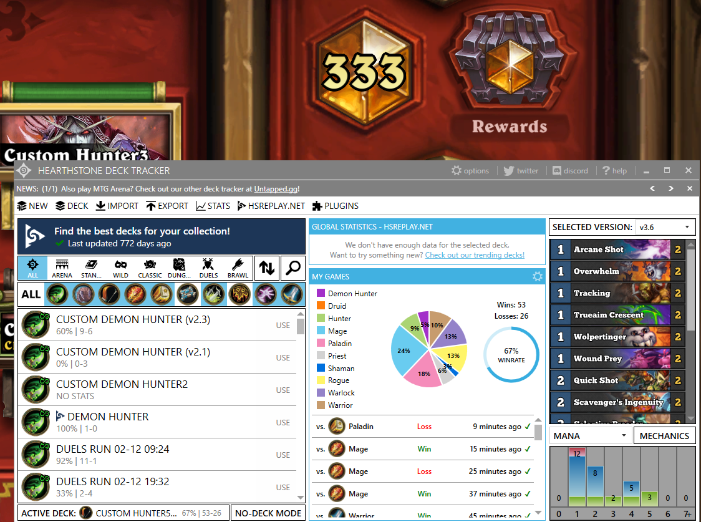
Task: Toggle the Mage class filter
Action: (x=135, y=294)
